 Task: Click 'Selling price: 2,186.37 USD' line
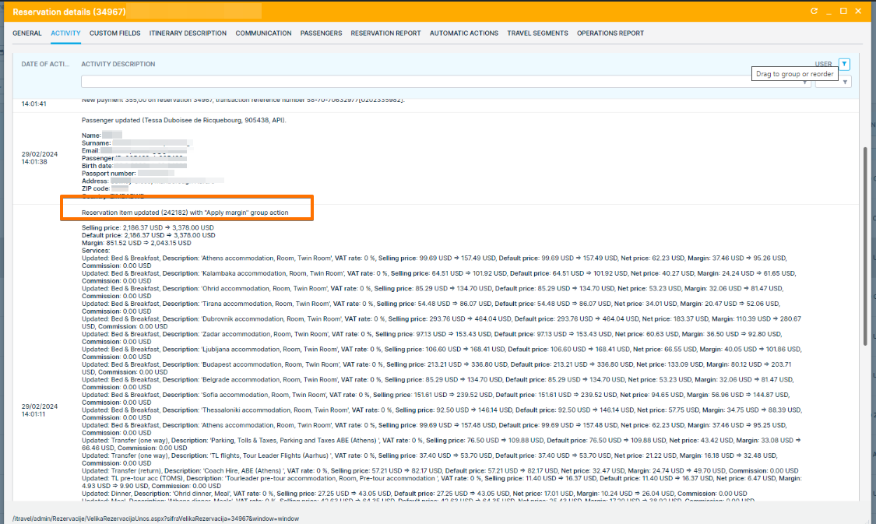147,228
